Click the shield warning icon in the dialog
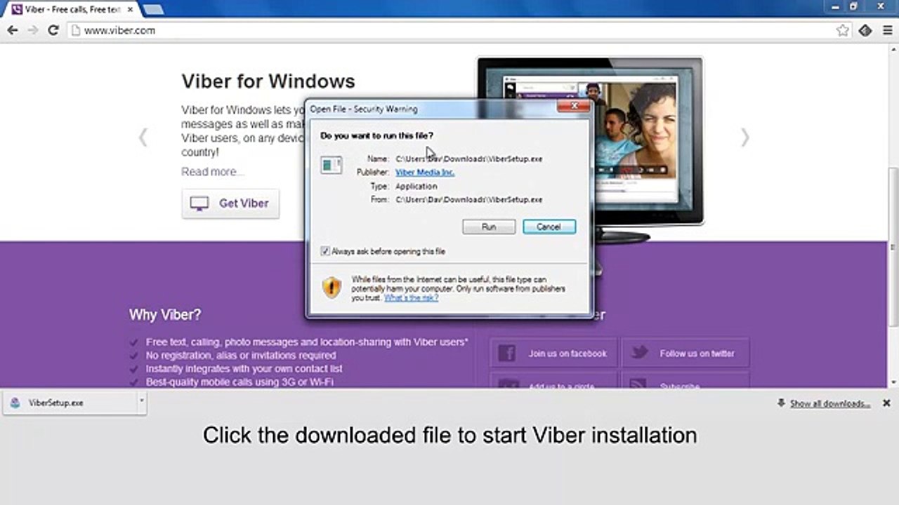Screen dimensions: 899x505 (x=332, y=287)
